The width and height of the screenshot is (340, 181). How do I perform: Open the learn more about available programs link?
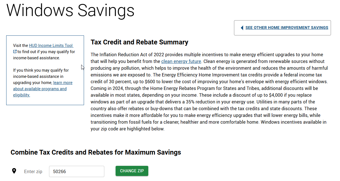pos(43,89)
